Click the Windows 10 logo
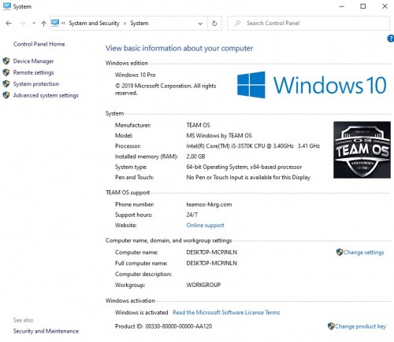This screenshot has height=342, width=394. tap(311, 85)
